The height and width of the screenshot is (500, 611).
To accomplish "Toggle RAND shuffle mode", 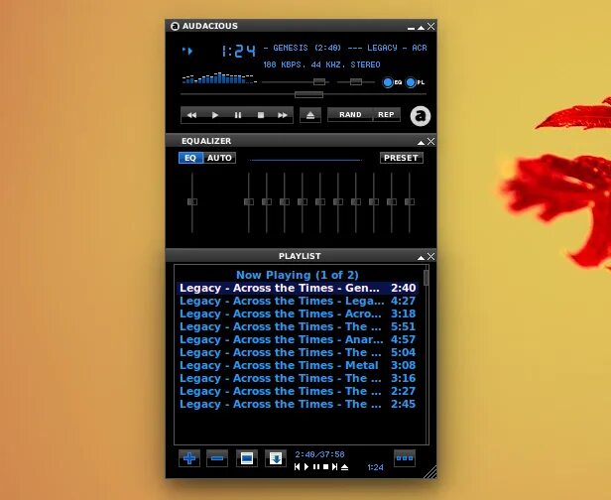I will pos(350,114).
